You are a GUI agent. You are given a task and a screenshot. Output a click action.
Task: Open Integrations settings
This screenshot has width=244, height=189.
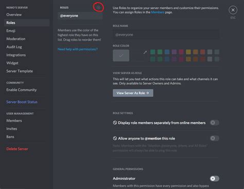tap(16, 55)
